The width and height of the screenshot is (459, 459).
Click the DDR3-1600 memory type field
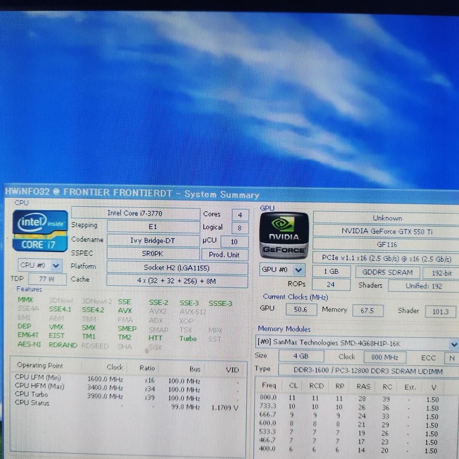(x=367, y=371)
